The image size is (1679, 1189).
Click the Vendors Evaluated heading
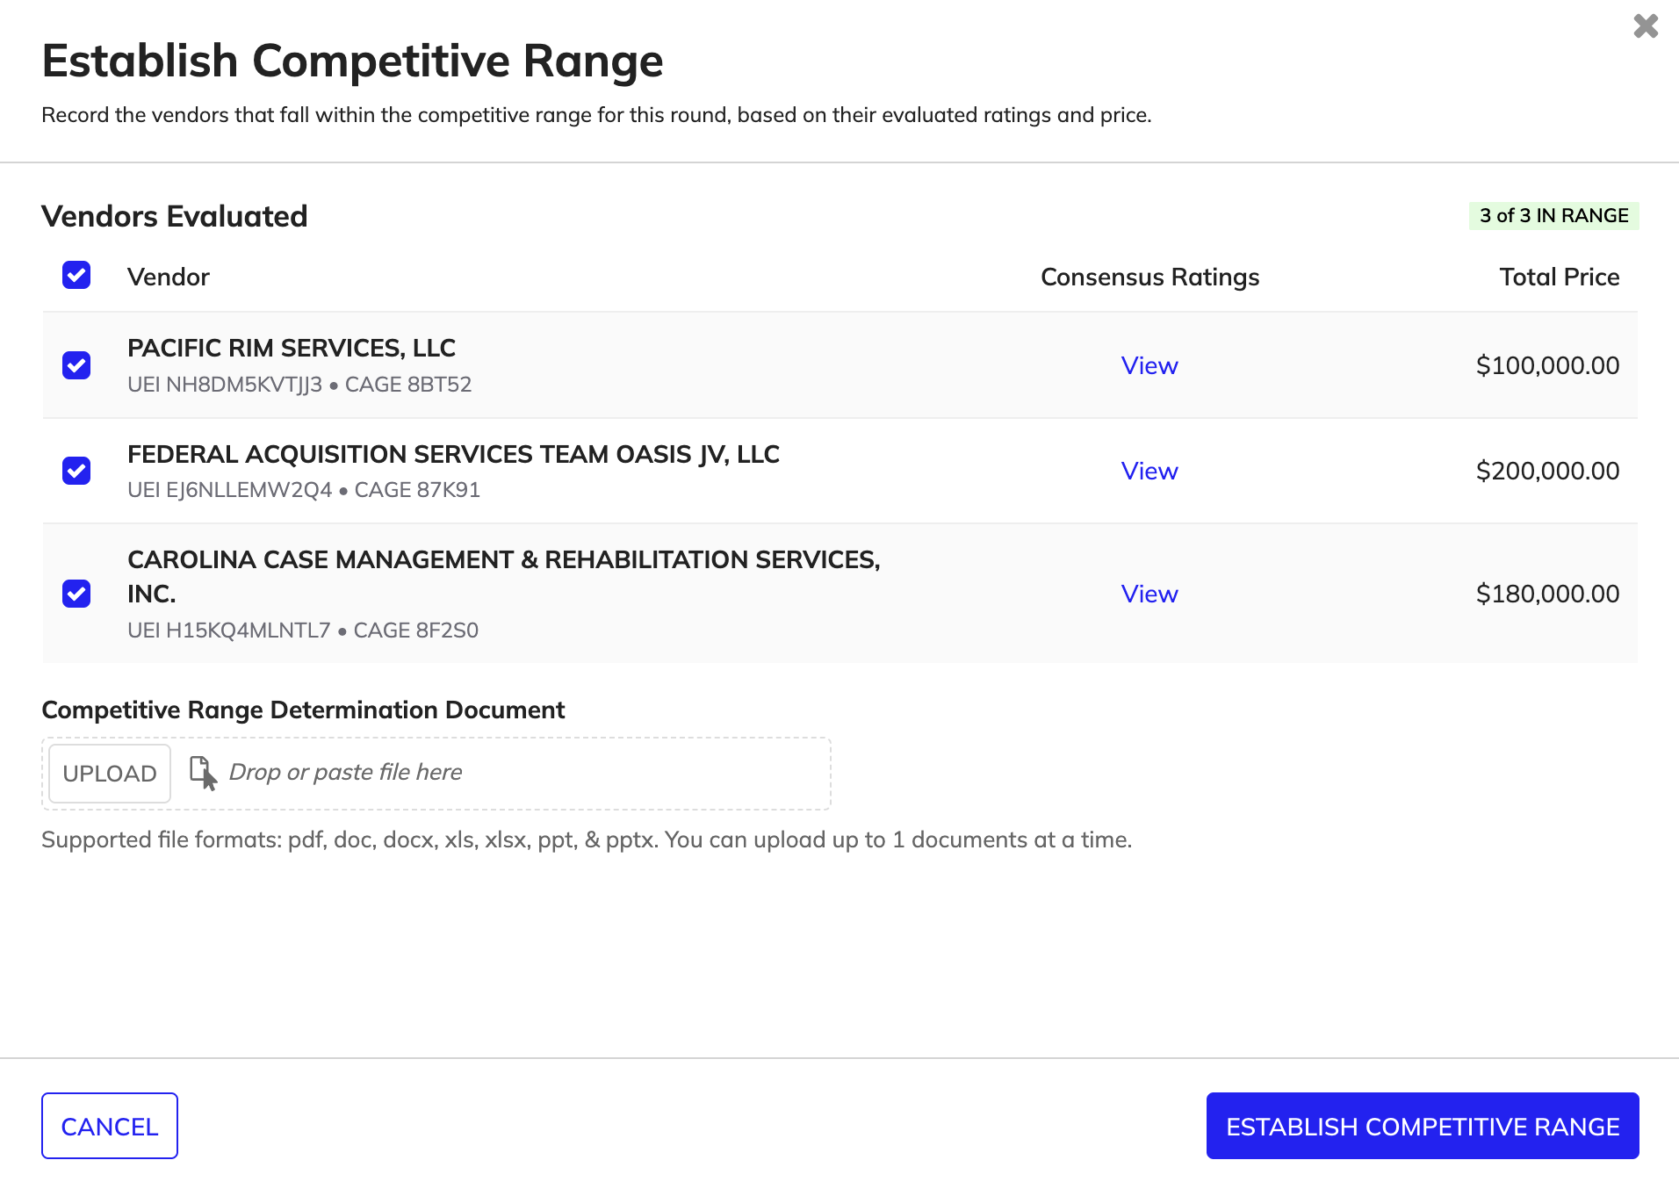pyautogui.click(x=175, y=216)
